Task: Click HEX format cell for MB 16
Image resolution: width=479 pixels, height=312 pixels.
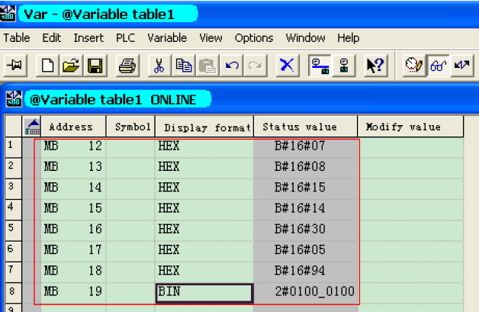Action: 204,229
